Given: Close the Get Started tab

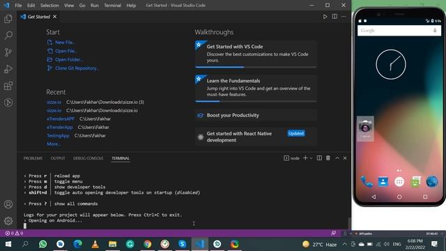Looking at the screenshot, I should [x=55, y=17].
